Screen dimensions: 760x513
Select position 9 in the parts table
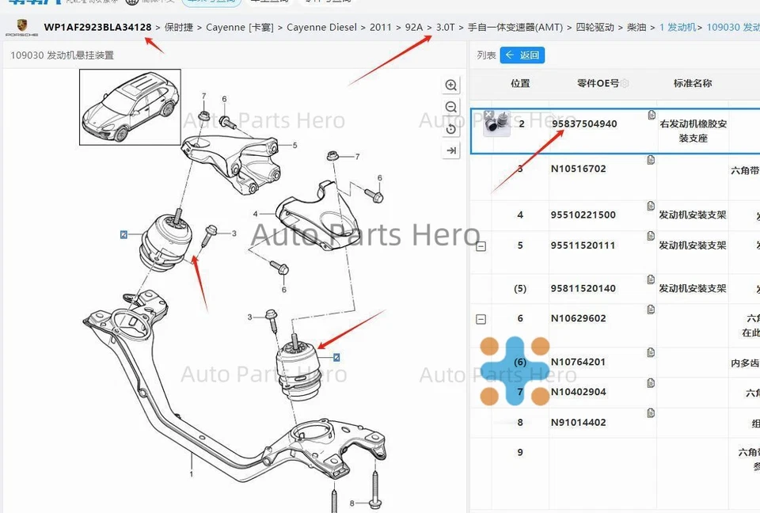pos(520,452)
